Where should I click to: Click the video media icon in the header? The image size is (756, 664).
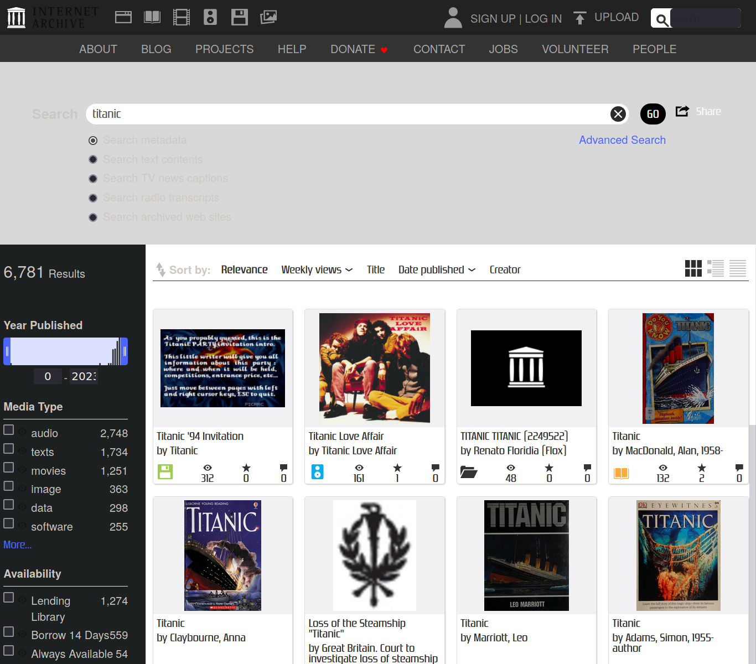(181, 17)
